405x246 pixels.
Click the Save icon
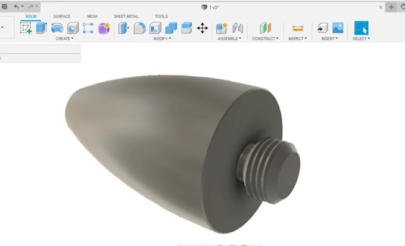click(4, 7)
